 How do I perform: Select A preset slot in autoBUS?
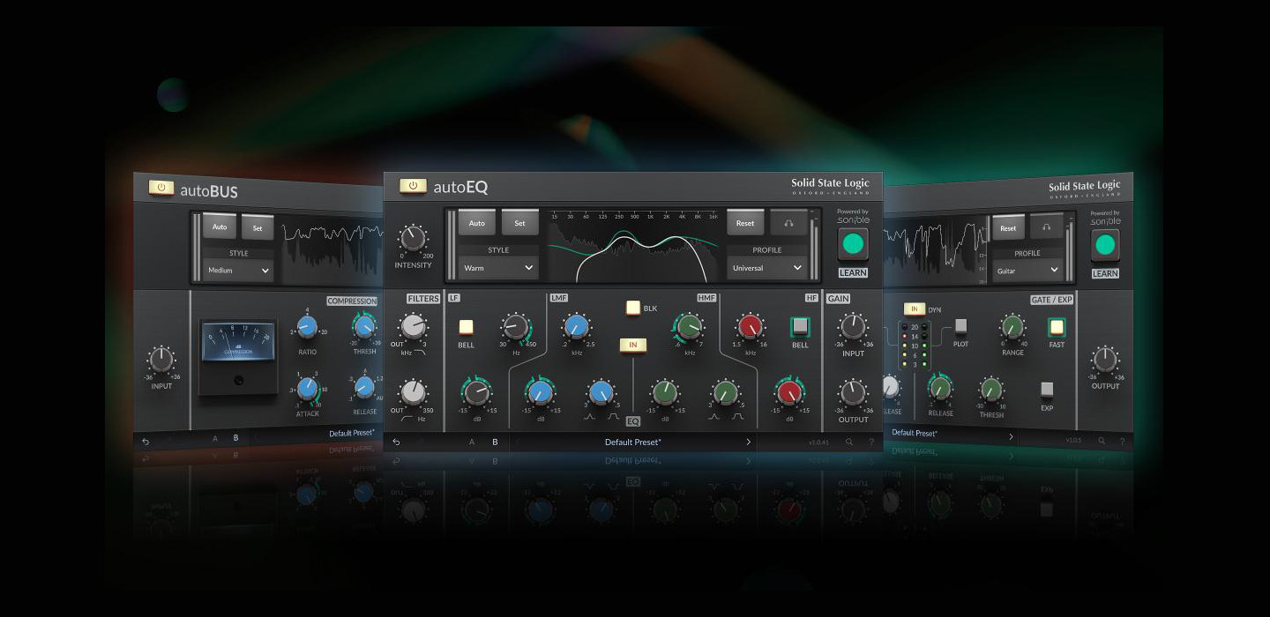coord(215,438)
